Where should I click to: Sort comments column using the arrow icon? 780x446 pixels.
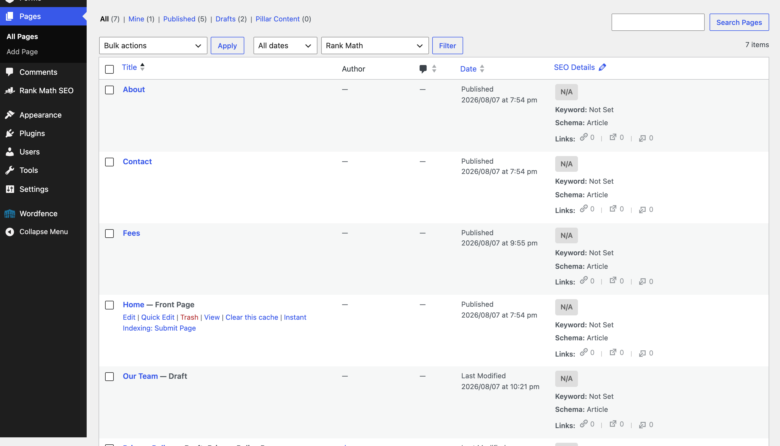434,69
